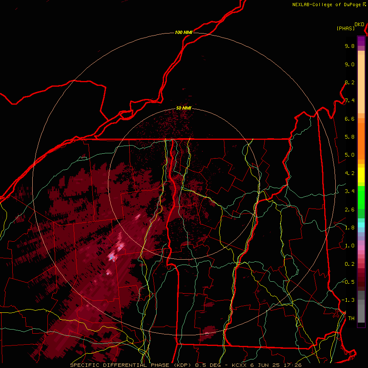
Task: Click the 50 NMI range ring label
Action: coord(184,108)
